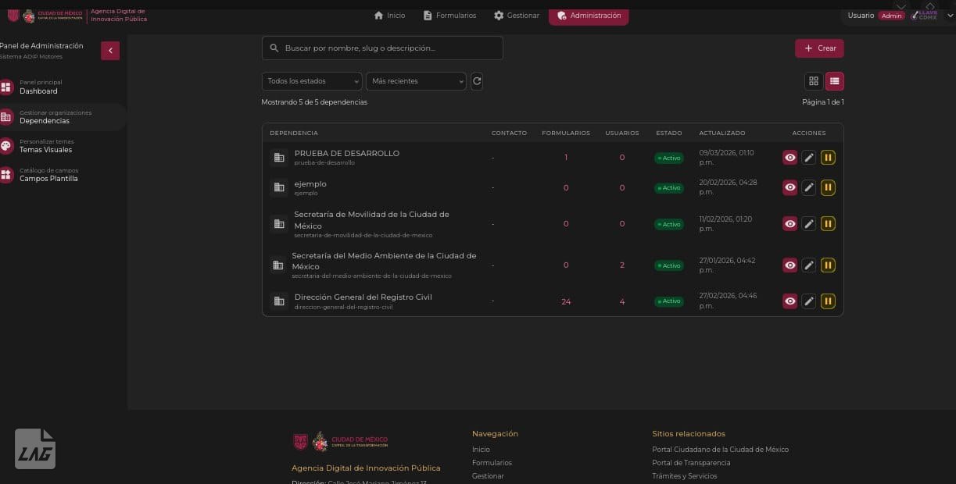Click the Activo status of PRUEBA DE DESARROLLO

click(669, 158)
